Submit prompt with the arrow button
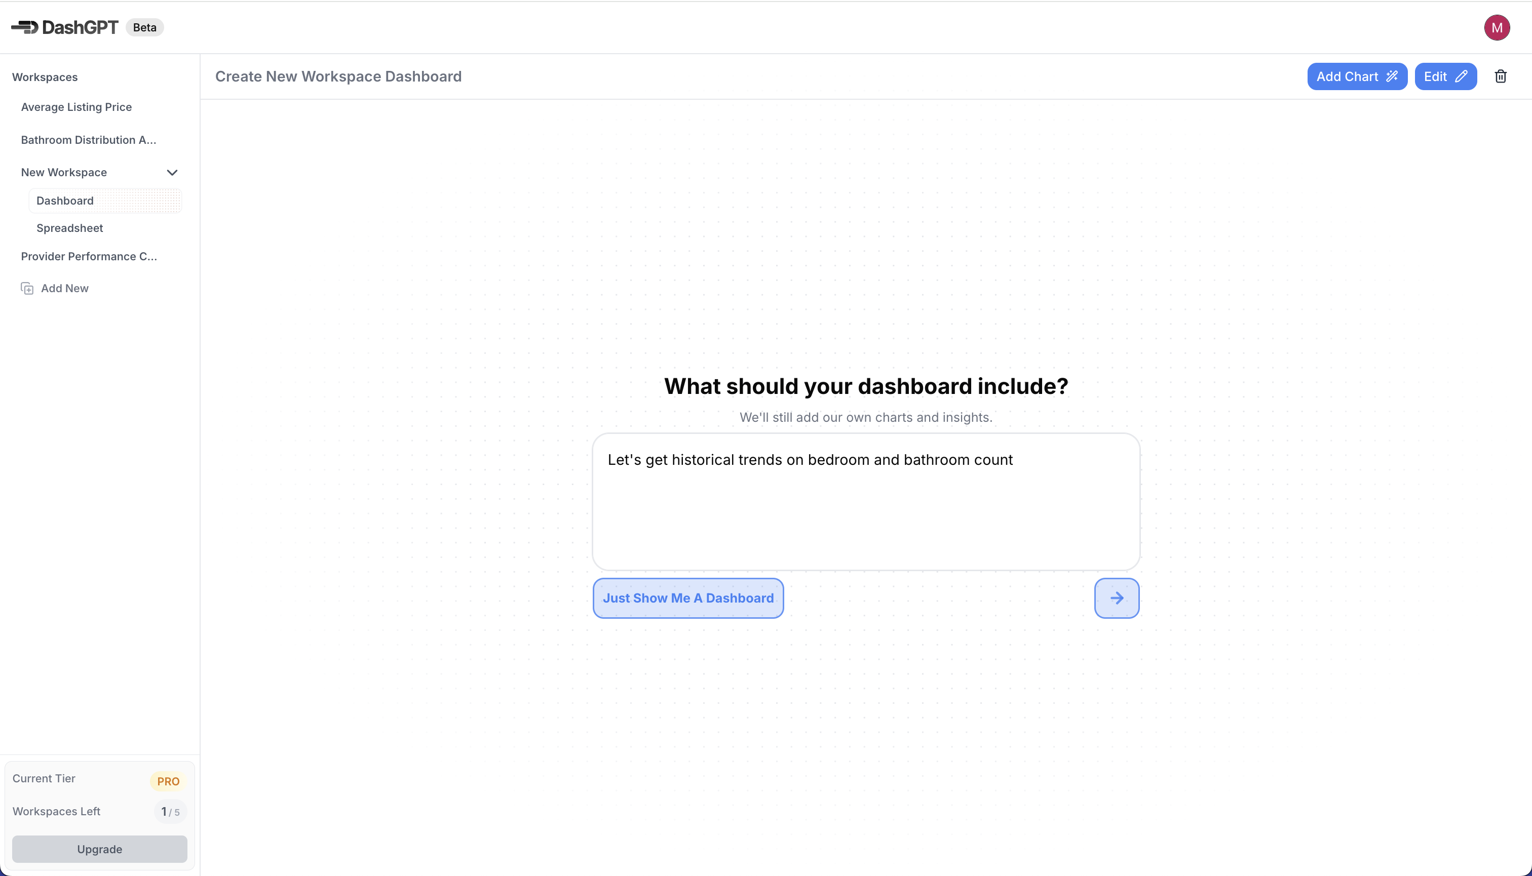 pyautogui.click(x=1117, y=598)
